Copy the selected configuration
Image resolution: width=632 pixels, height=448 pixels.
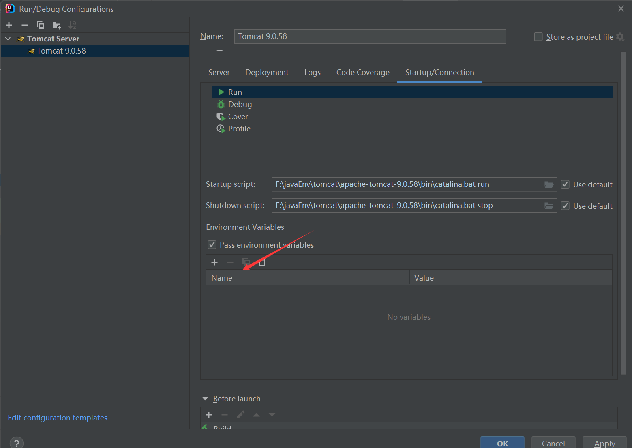41,25
